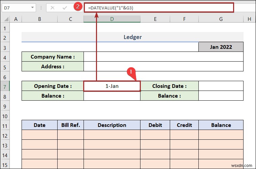Select column A header

pos(16,19)
